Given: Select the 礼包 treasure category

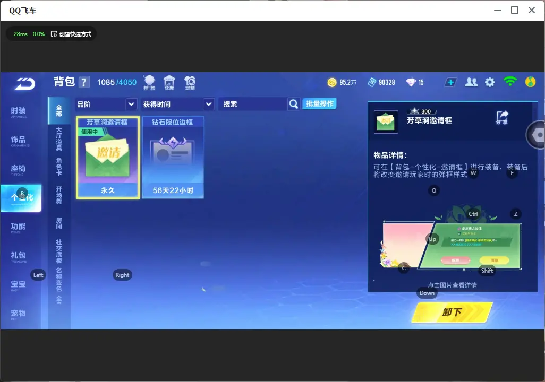Looking at the screenshot, I should (x=19, y=256).
